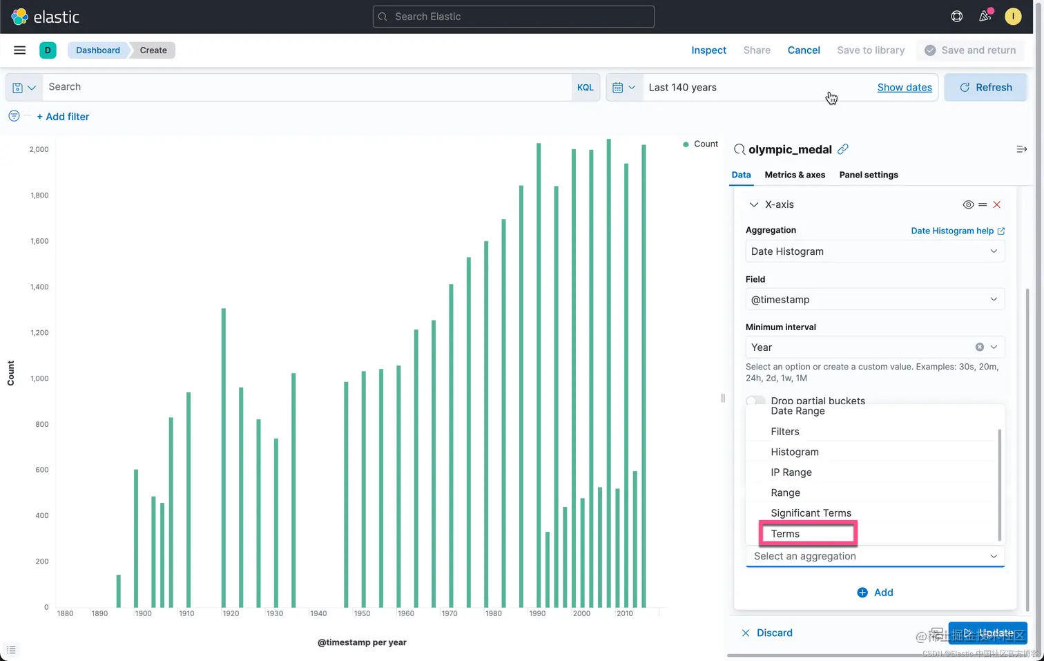Click Save to library
The width and height of the screenshot is (1044, 661).
pyautogui.click(x=871, y=50)
